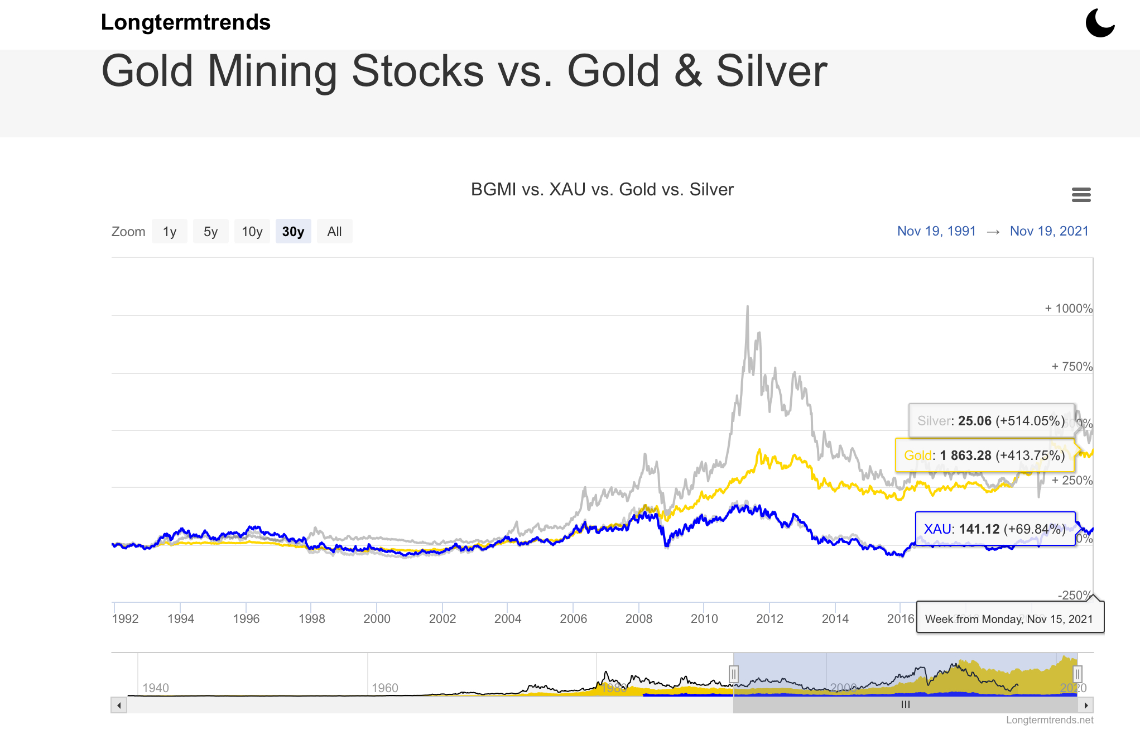This screenshot has height=734, width=1140.
Task: Click the 1960 area in the navigator
Action: tap(385, 687)
